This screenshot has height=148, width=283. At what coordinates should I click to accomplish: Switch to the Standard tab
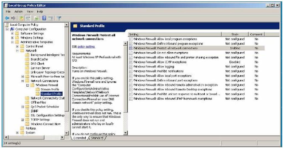97,138
